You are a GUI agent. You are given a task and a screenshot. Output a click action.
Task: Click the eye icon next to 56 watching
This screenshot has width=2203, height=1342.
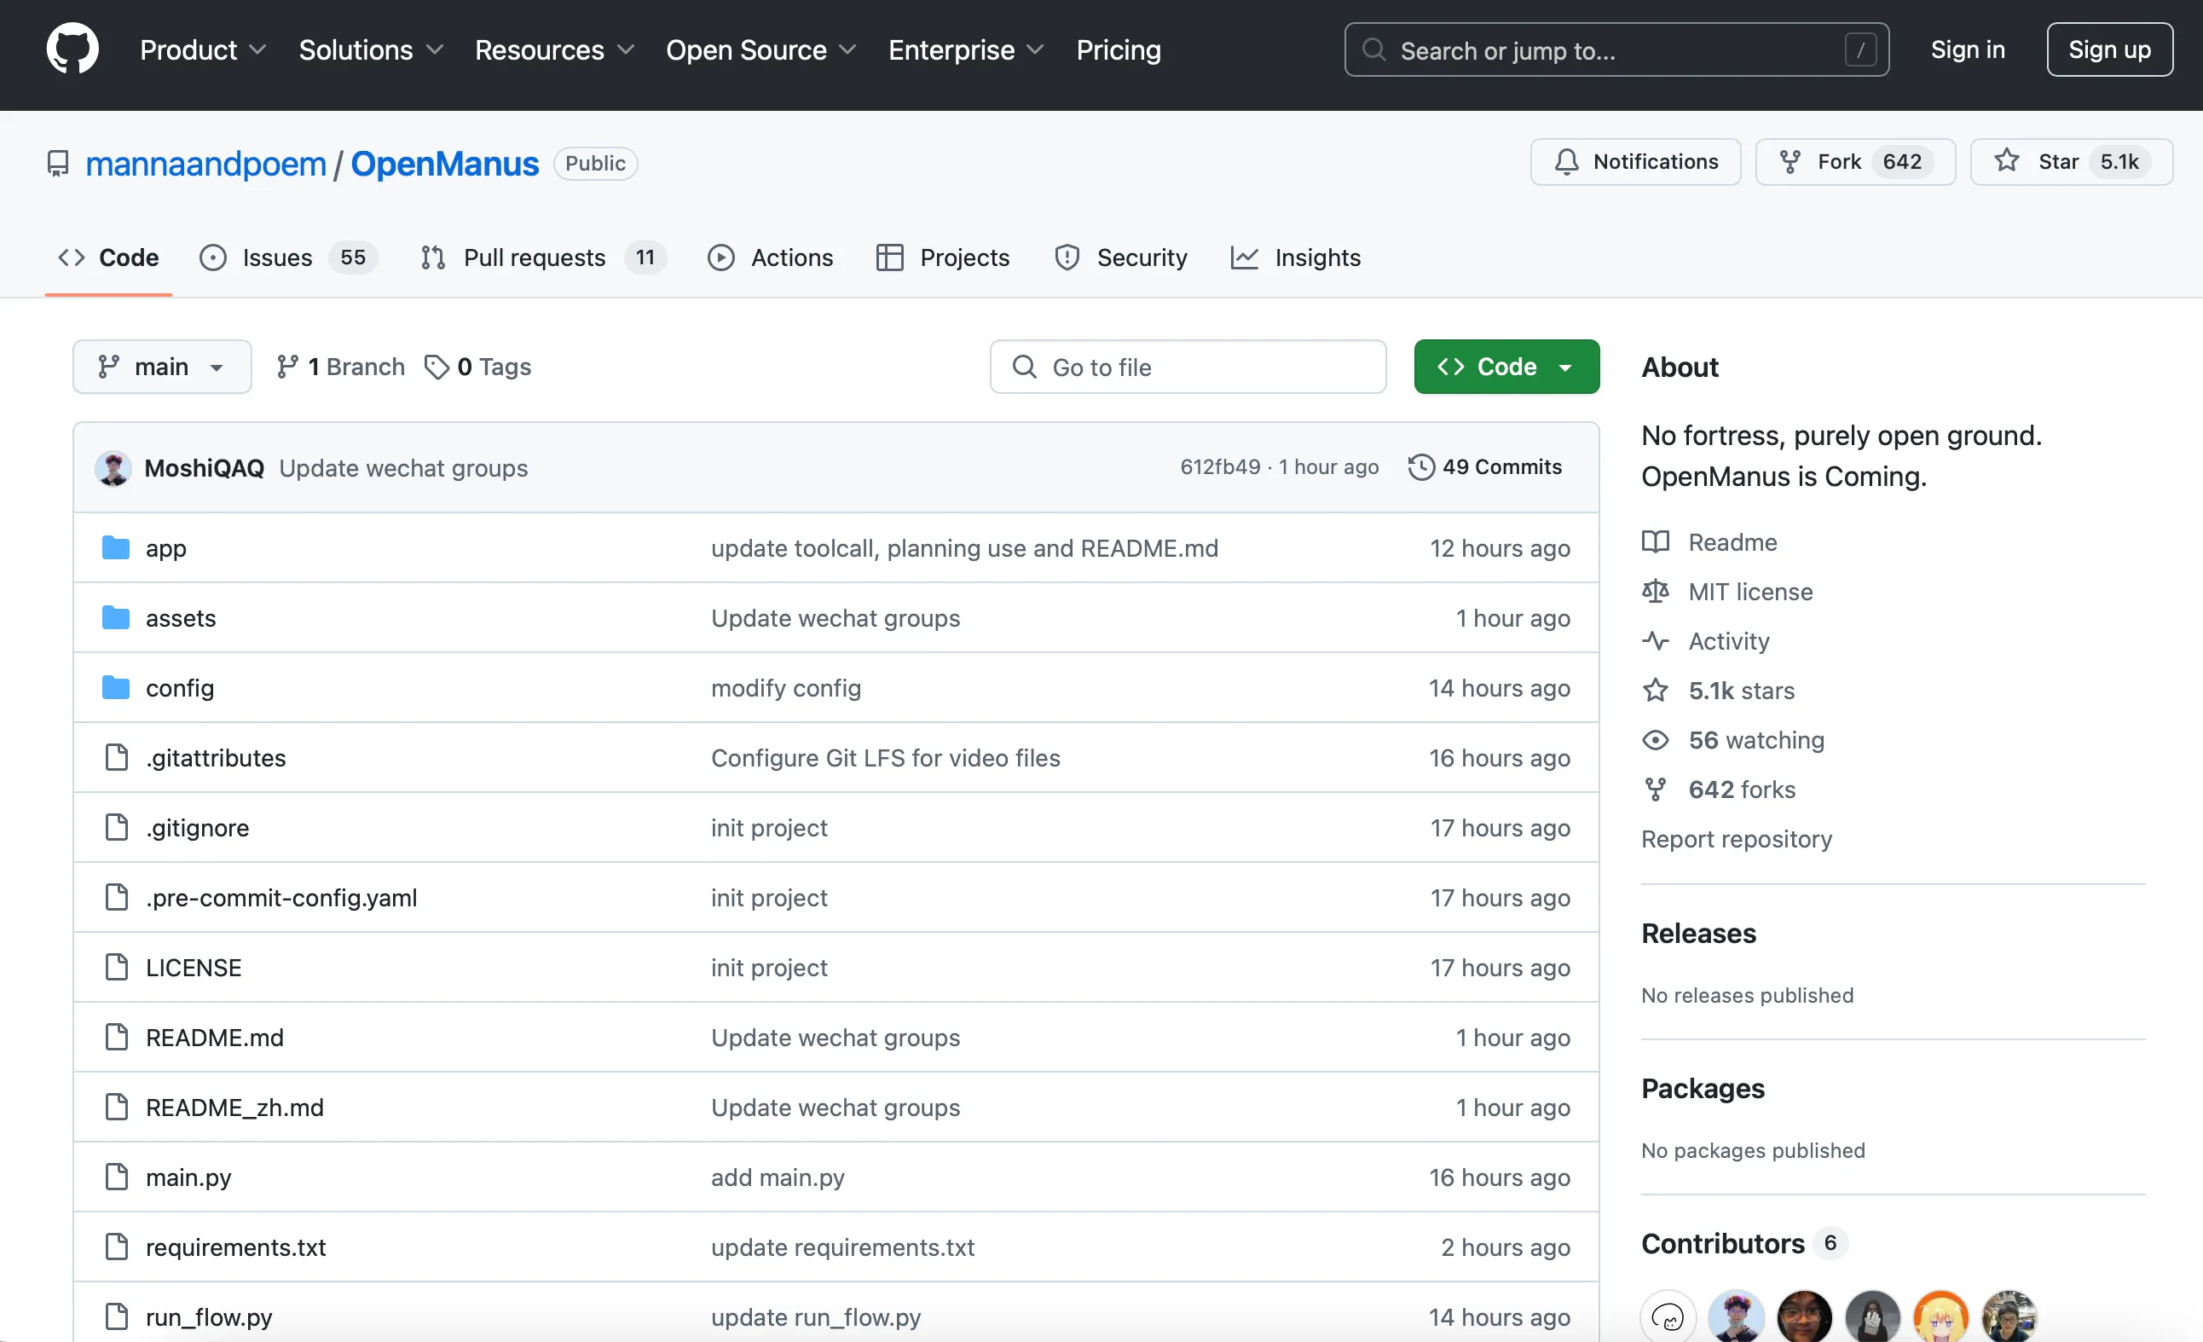pos(1655,740)
